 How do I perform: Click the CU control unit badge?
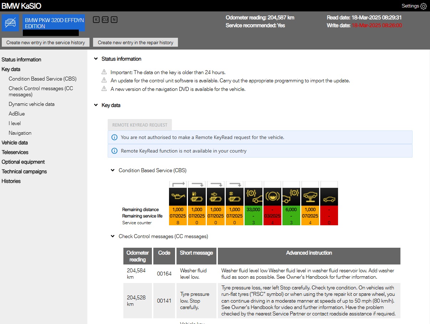(105, 20)
